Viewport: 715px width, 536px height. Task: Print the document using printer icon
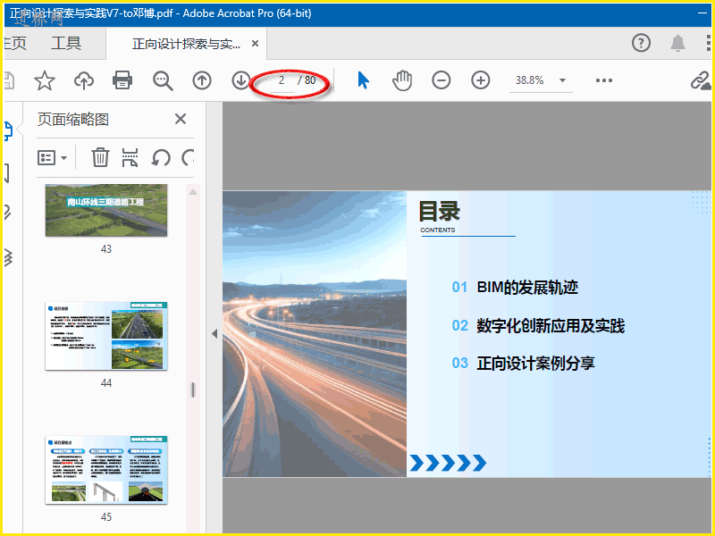tap(122, 80)
